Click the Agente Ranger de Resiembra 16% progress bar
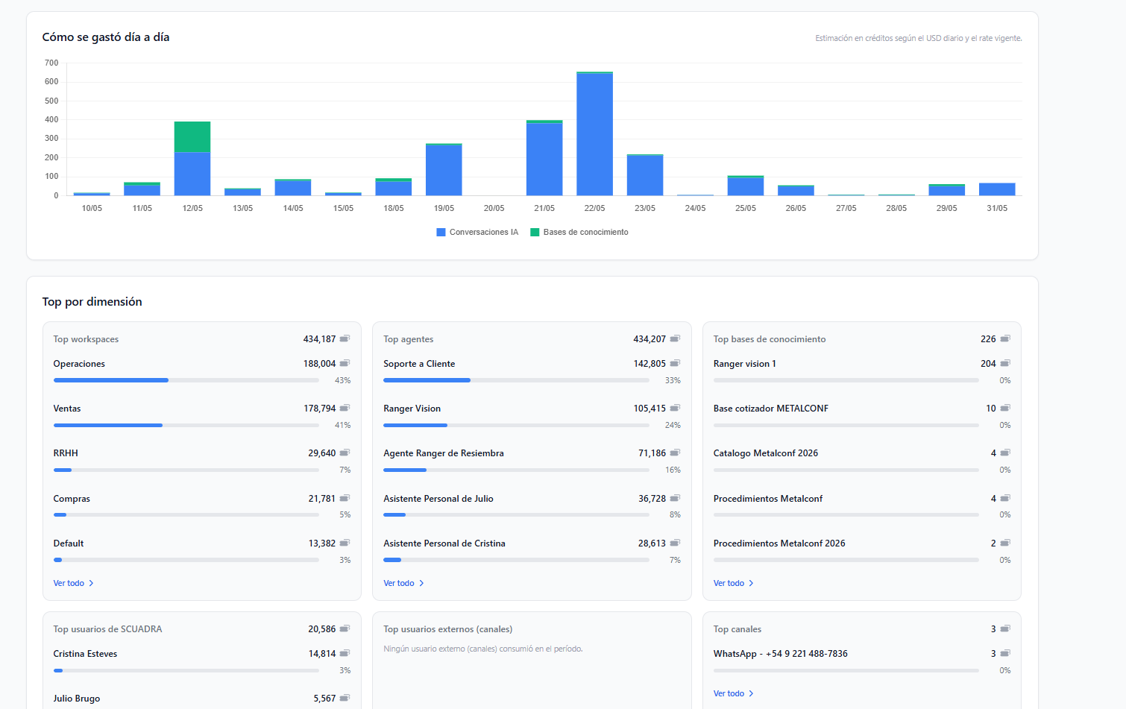Image resolution: width=1126 pixels, height=709 pixels. (x=516, y=470)
